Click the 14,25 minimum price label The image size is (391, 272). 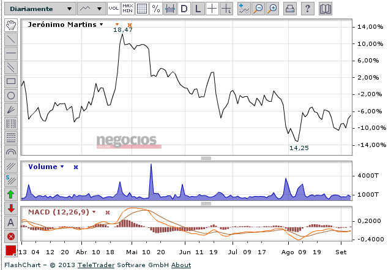coord(299,148)
